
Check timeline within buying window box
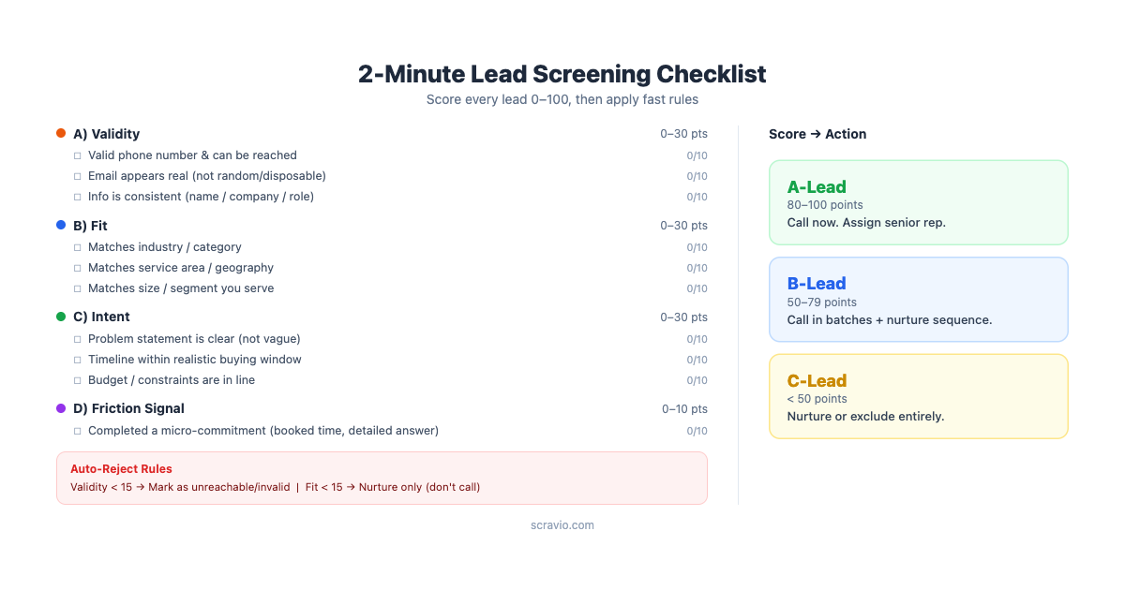click(78, 360)
